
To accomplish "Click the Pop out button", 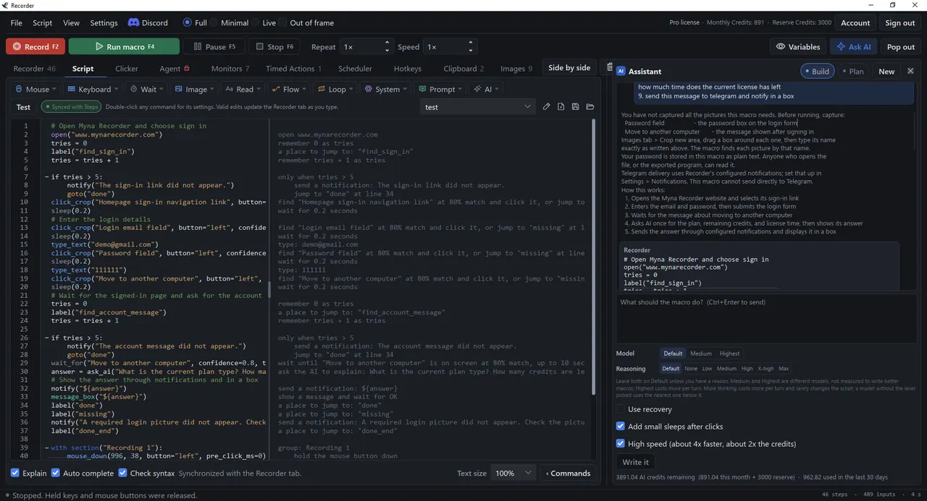I will pos(900,46).
